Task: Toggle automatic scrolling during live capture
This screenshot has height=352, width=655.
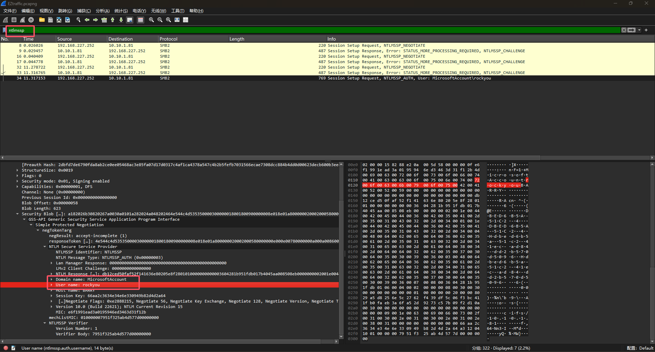Action: [130, 20]
